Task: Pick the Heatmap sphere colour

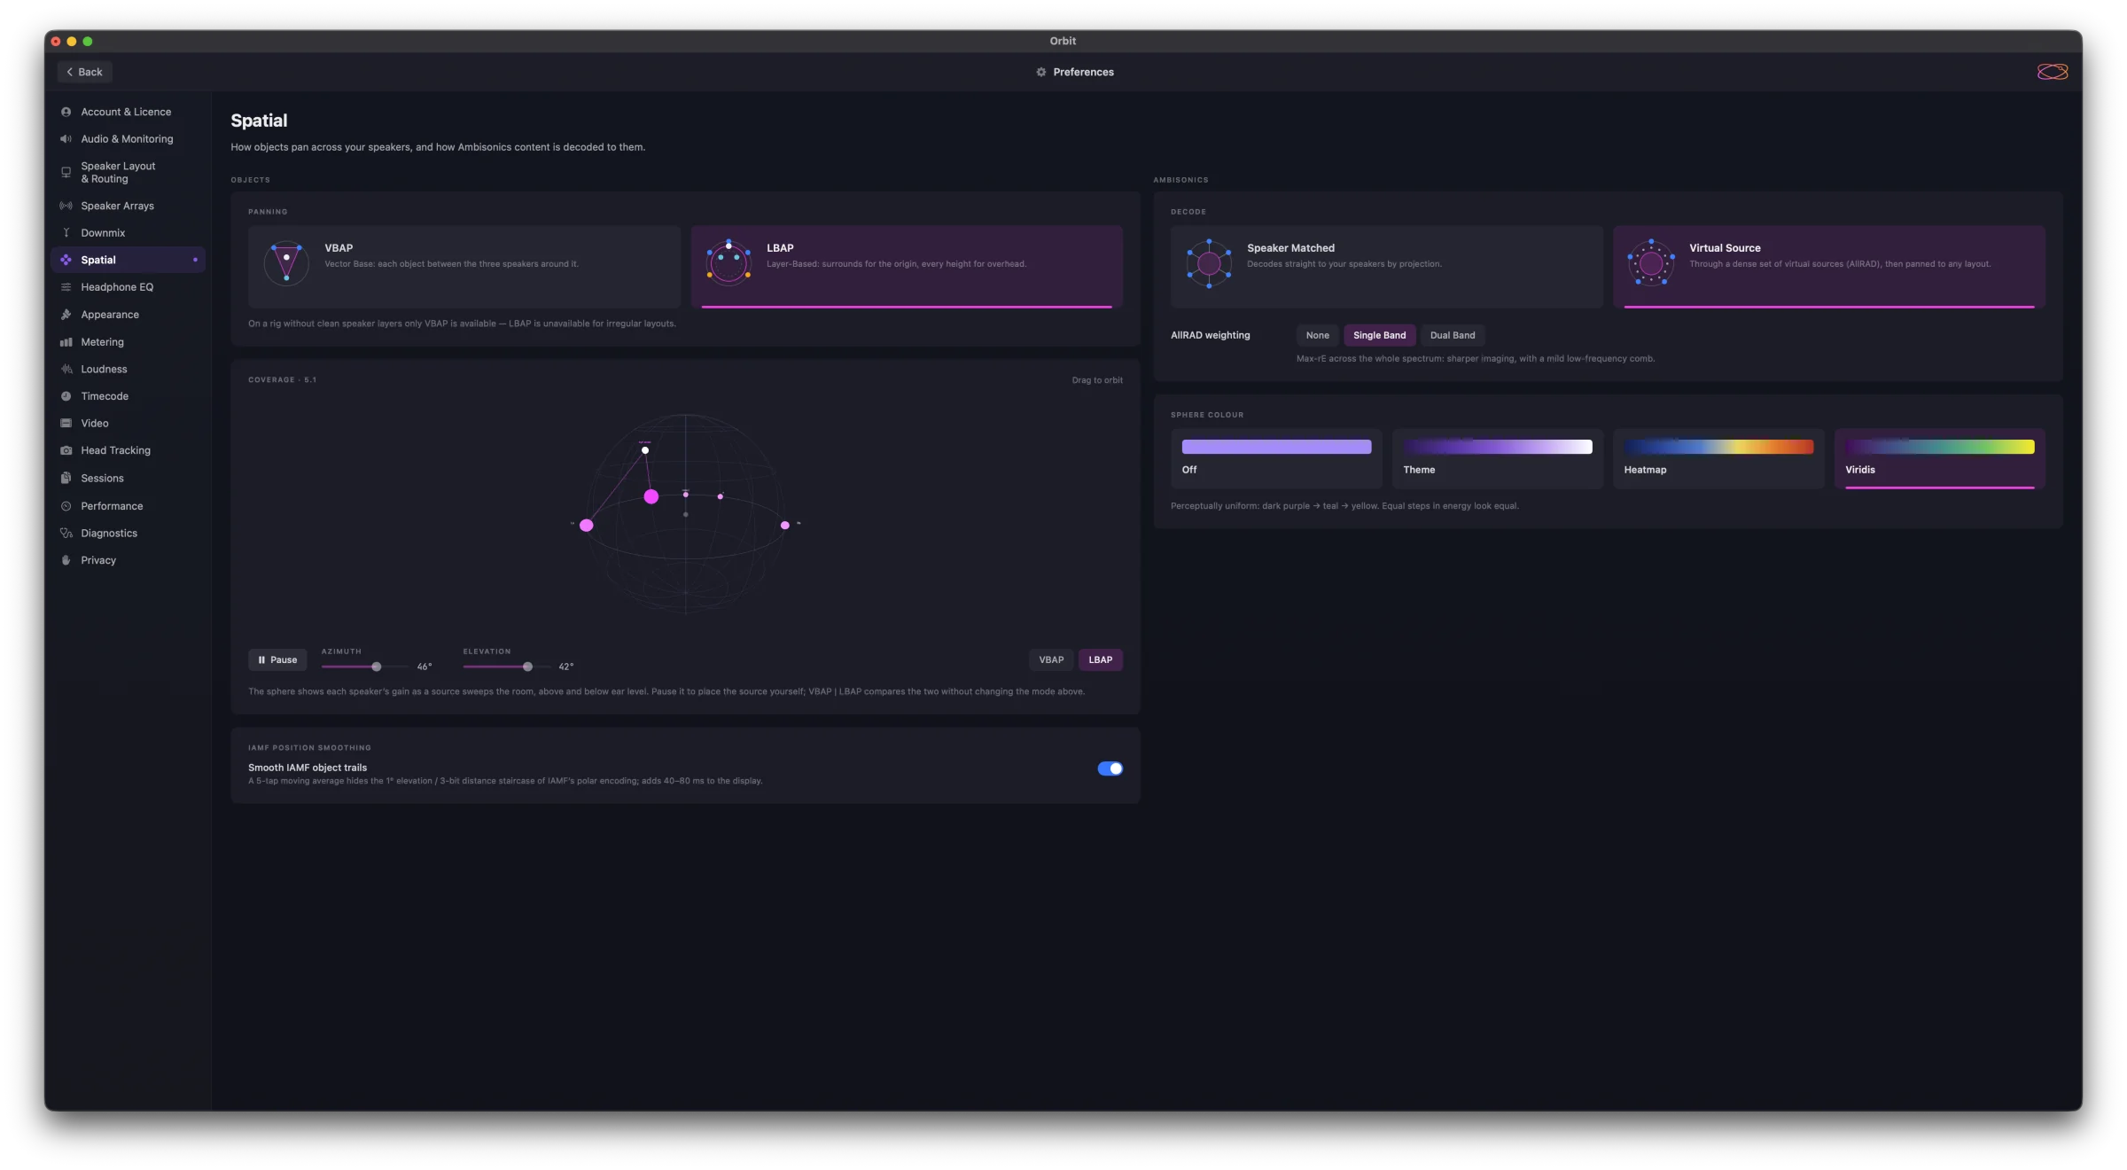Action: pos(1718,458)
